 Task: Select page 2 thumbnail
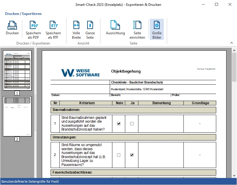click(x=17, y=116)
